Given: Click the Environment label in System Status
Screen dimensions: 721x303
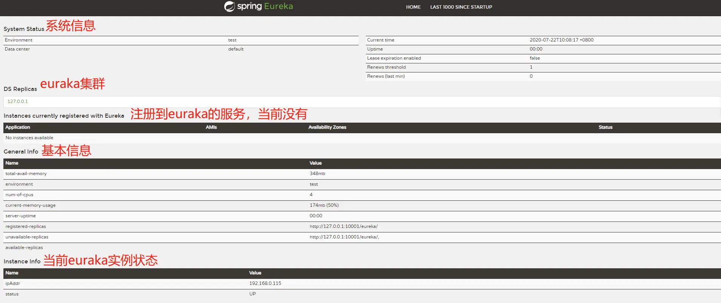Looking at the screenshot, I should click(18, 40).
